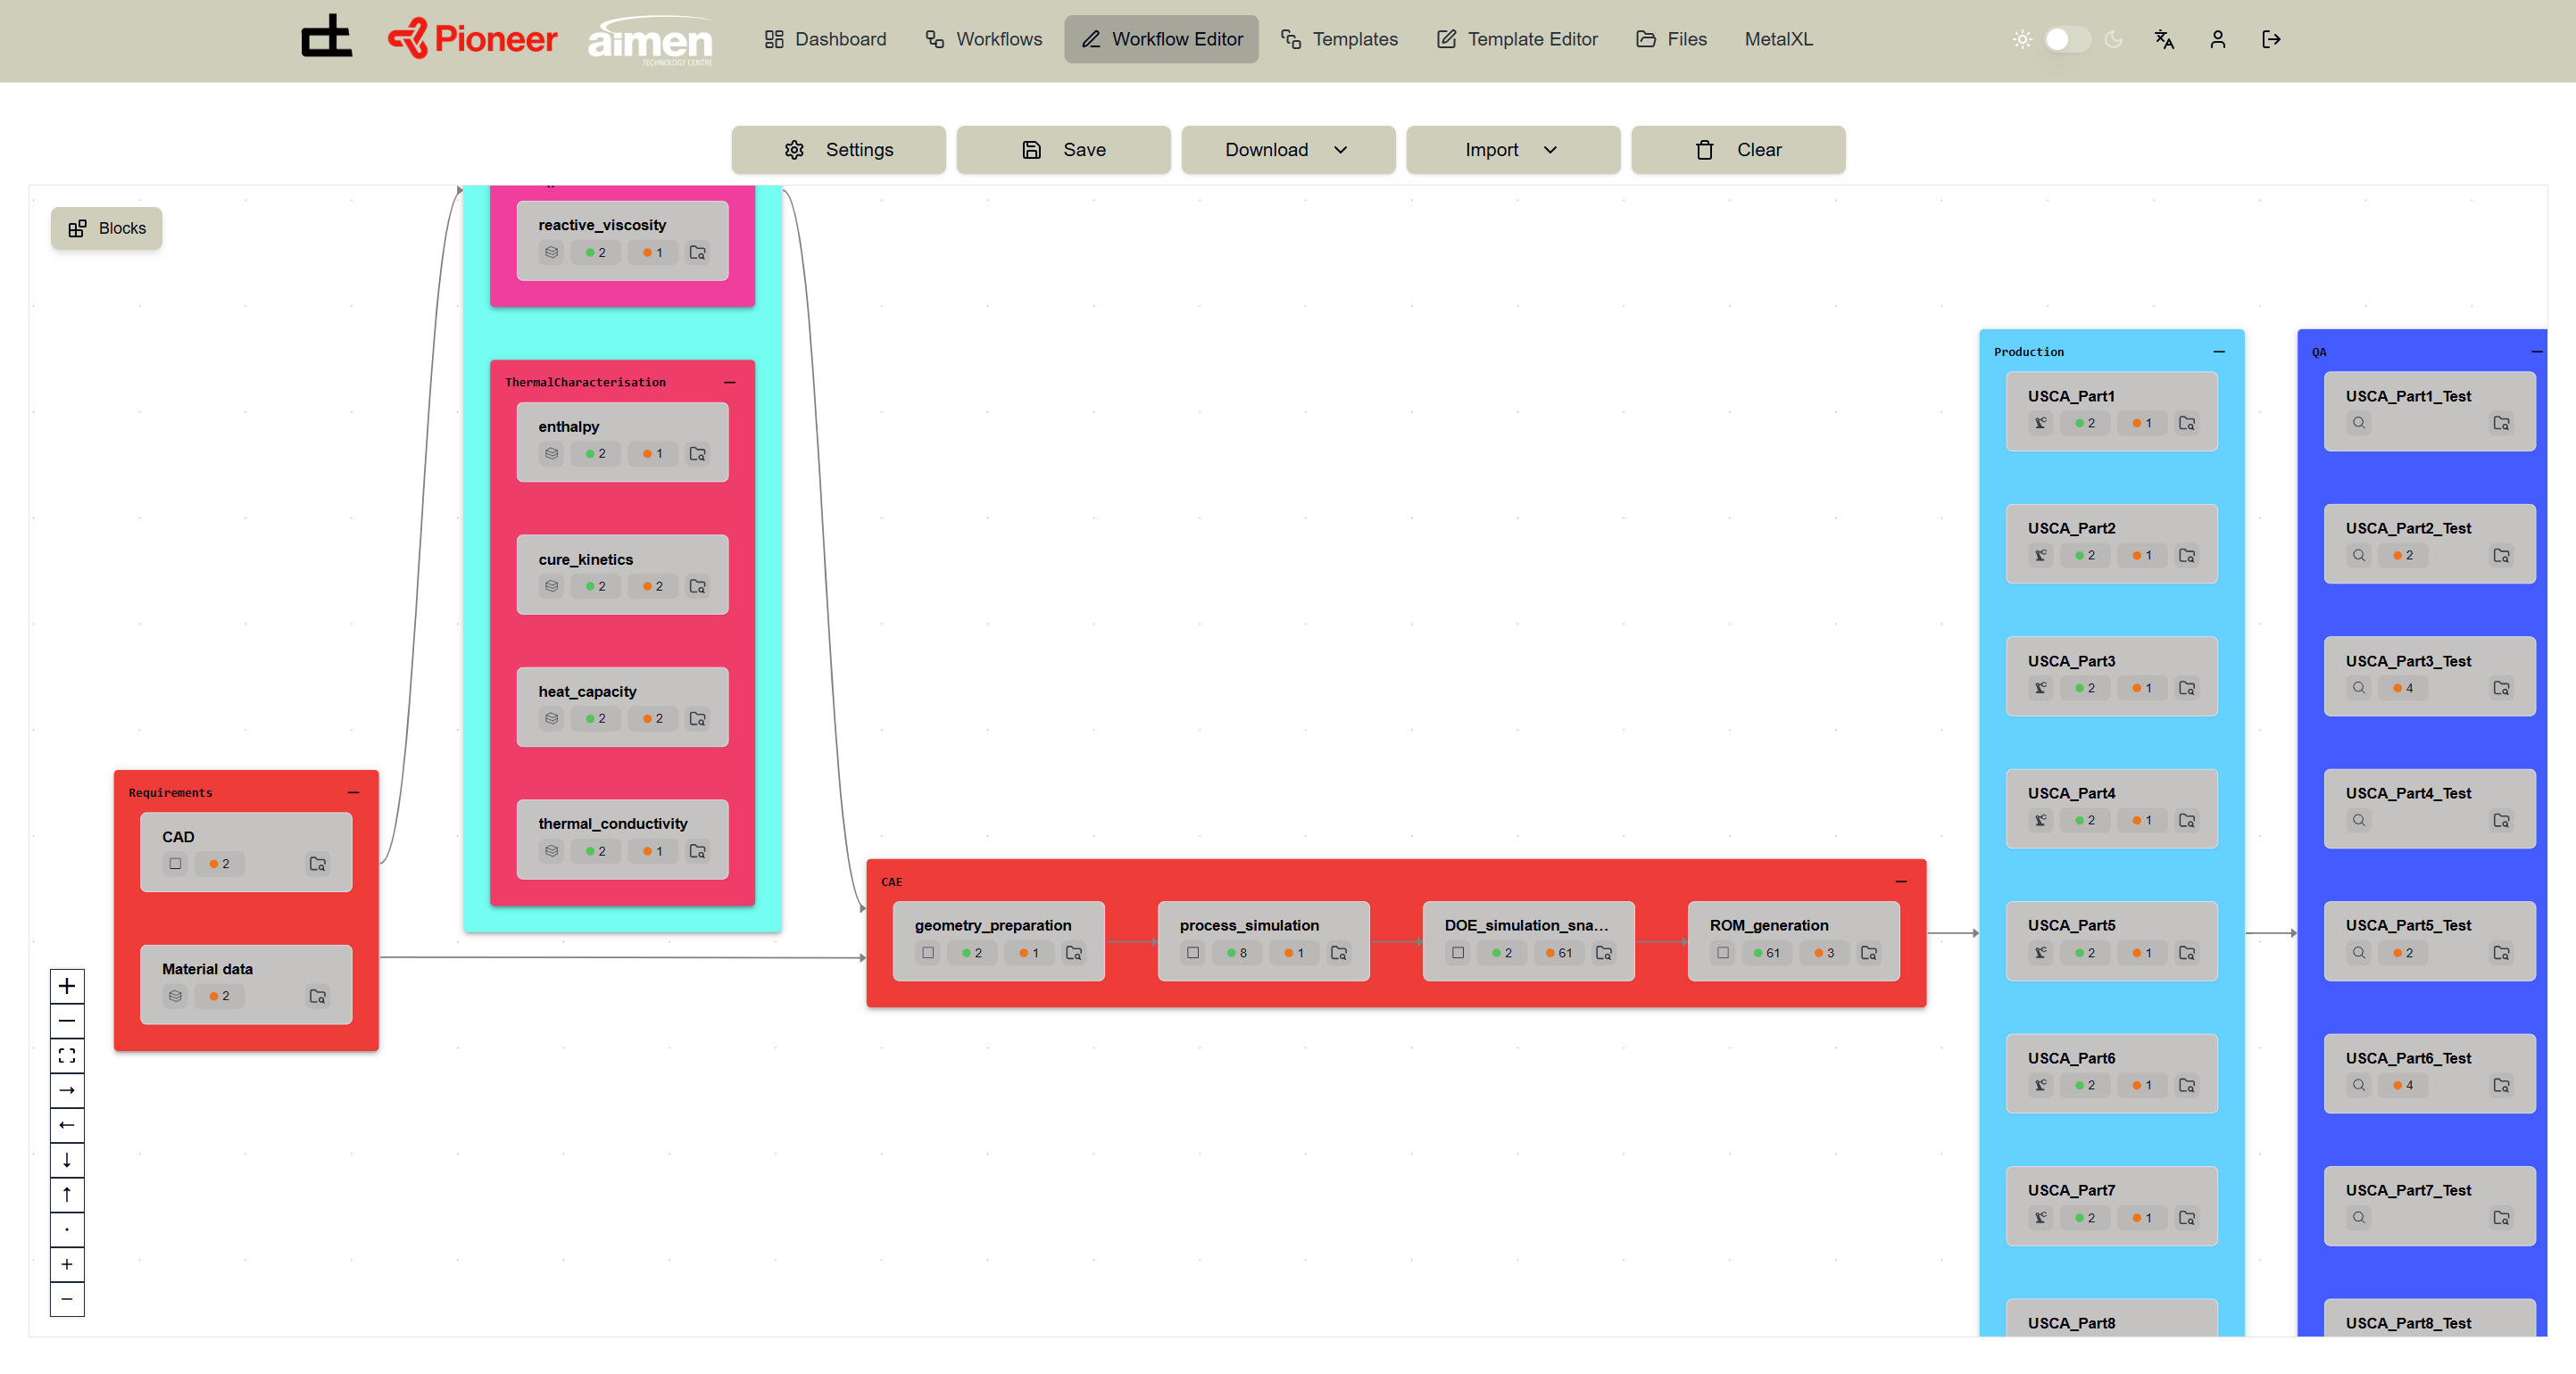The height and width of the screenshot is (1374, 2576).
Task: Click the fit-to-view icon in the canvas toolbar
Action: click(x=67, y=1055)
